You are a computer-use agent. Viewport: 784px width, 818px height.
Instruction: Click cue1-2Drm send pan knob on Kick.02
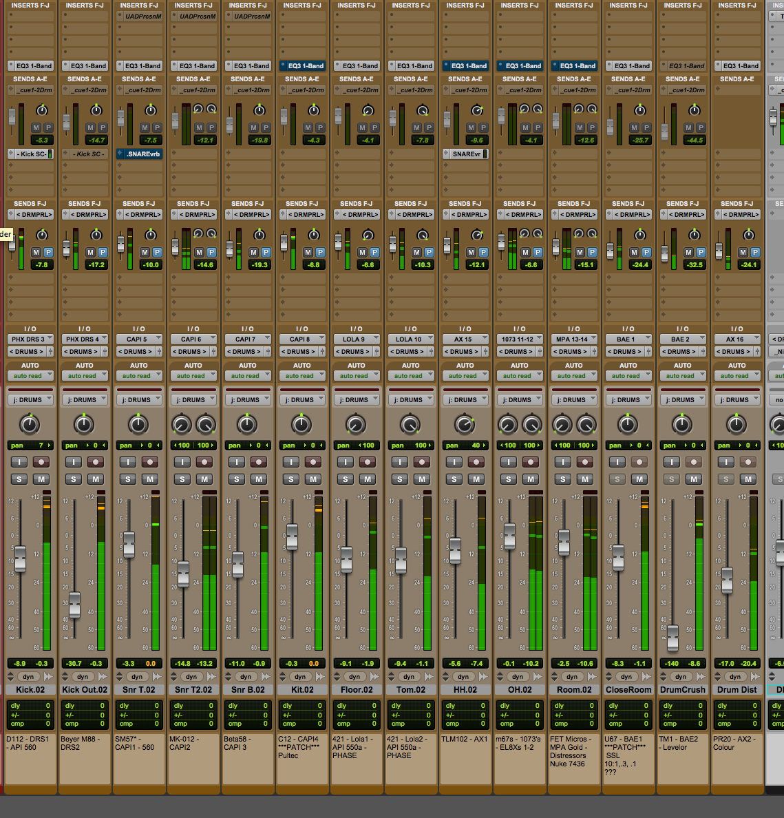point(42,110)
